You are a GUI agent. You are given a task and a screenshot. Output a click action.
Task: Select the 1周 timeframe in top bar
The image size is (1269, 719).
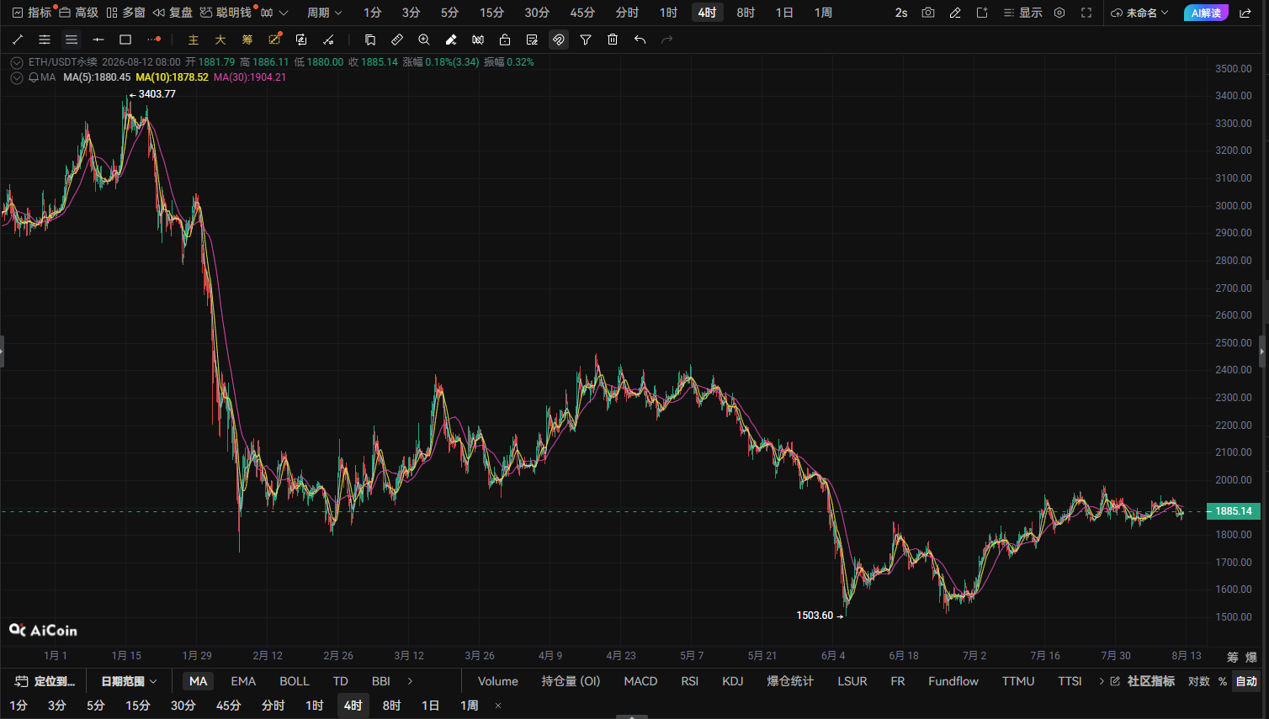pos(823,13)
